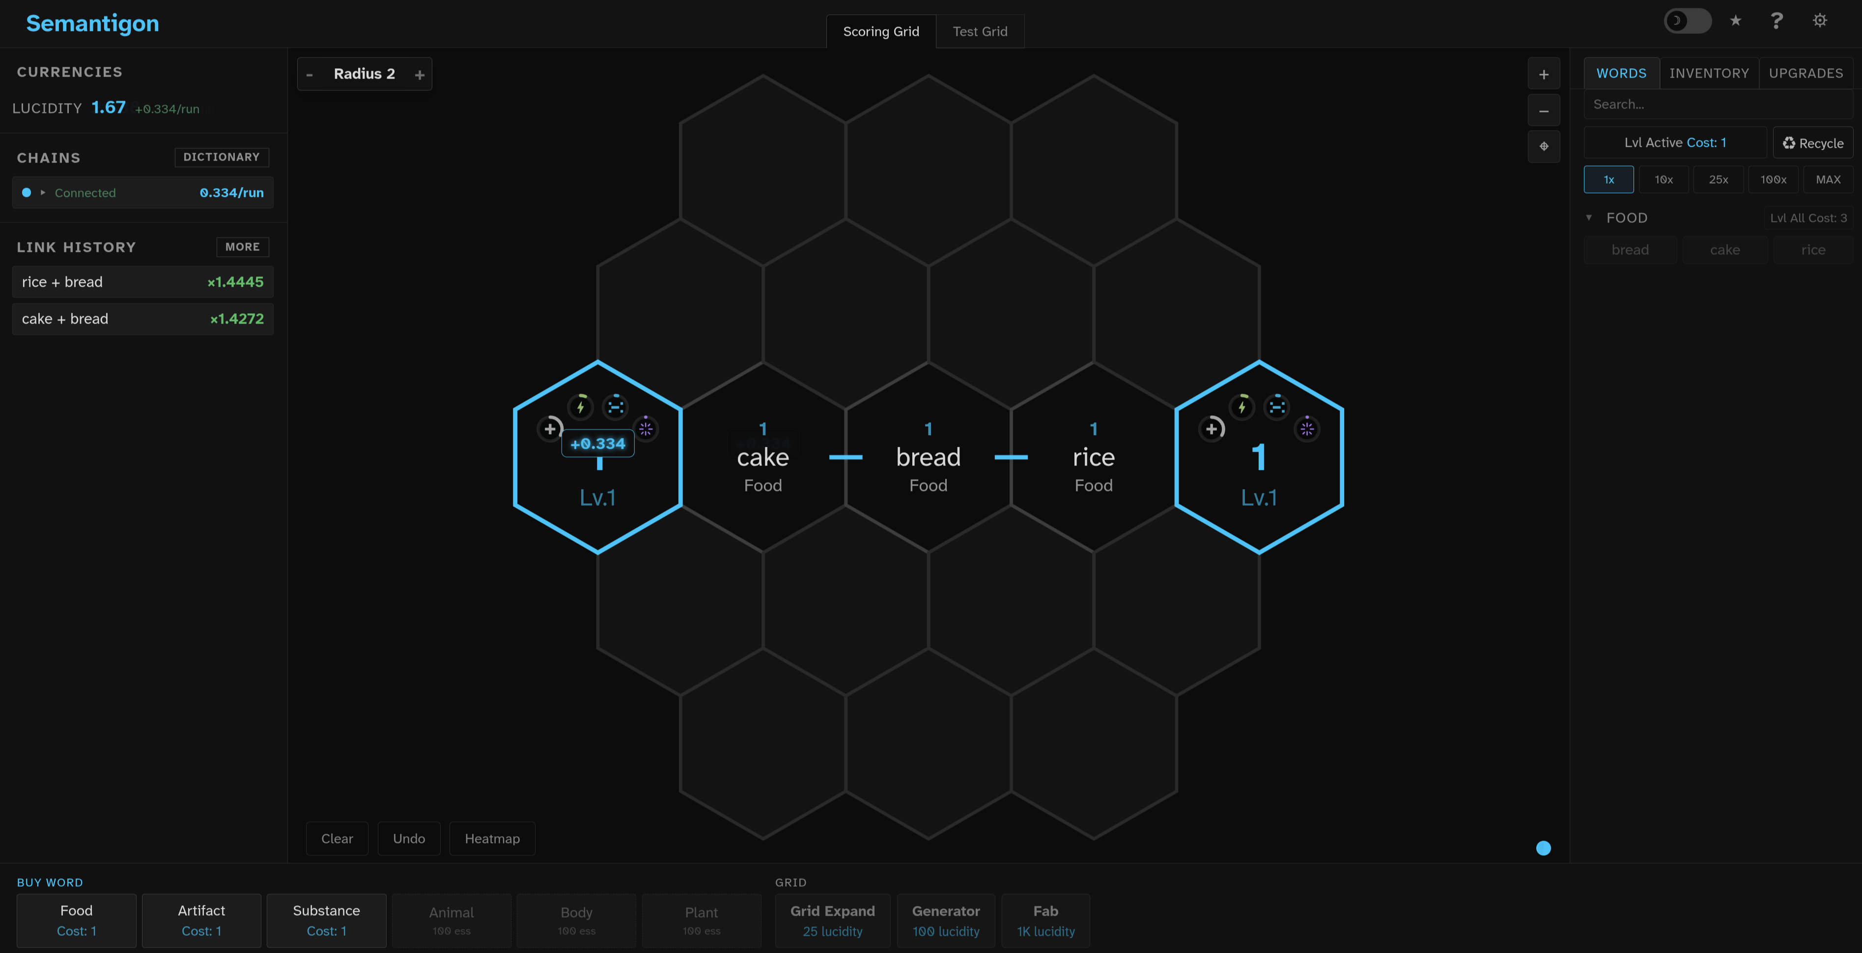
Task: Open settings gear icon
Action: point(1819,21)
